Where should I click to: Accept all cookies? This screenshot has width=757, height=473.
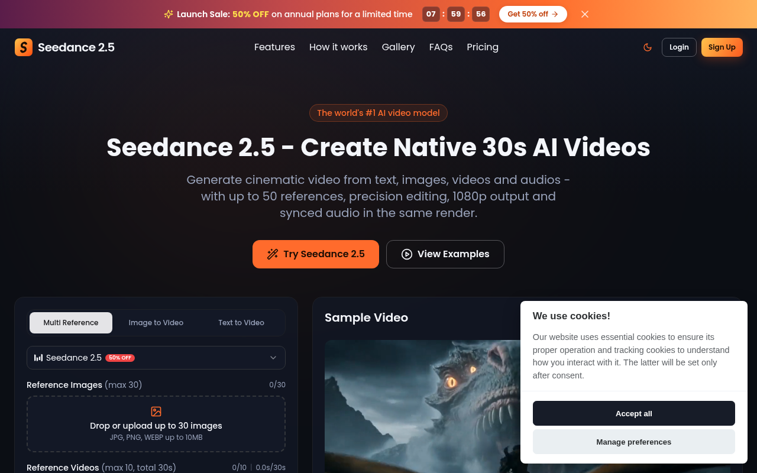point(634,413)
